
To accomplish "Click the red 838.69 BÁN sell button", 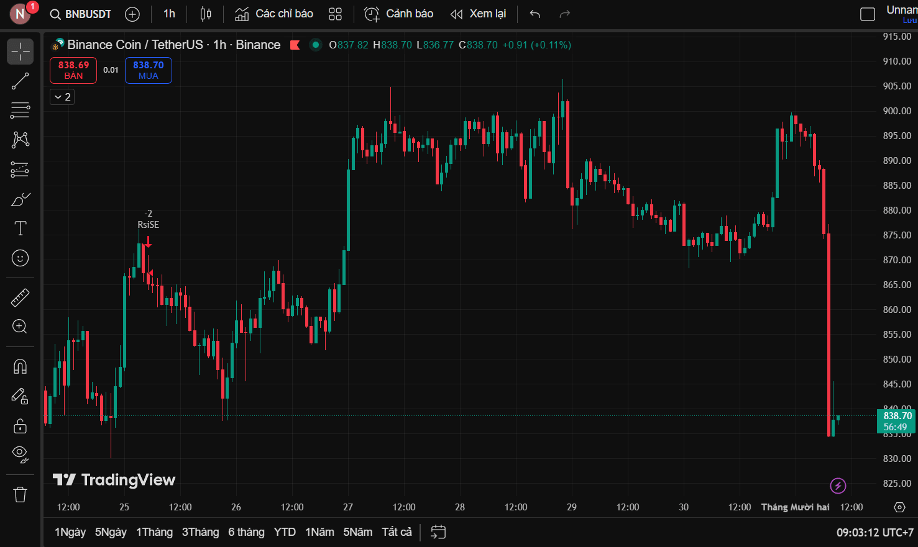I will [73, 70].
